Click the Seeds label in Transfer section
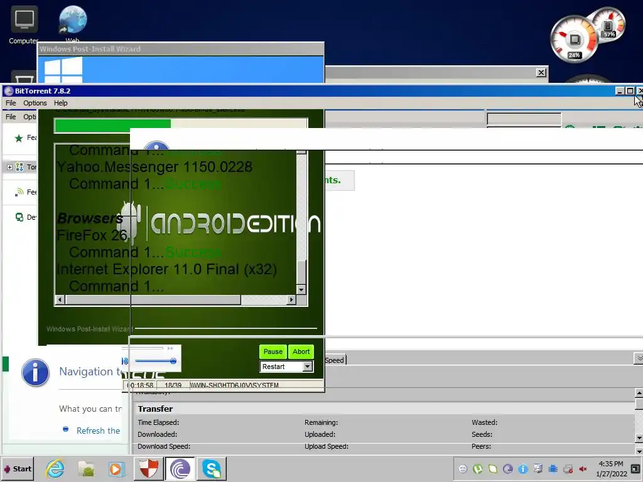This screenshot has width=643, height=482. pyautogui.click(x=482, y=434)
